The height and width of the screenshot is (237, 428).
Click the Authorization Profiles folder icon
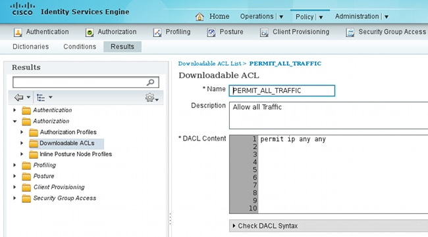click(34, 133)
